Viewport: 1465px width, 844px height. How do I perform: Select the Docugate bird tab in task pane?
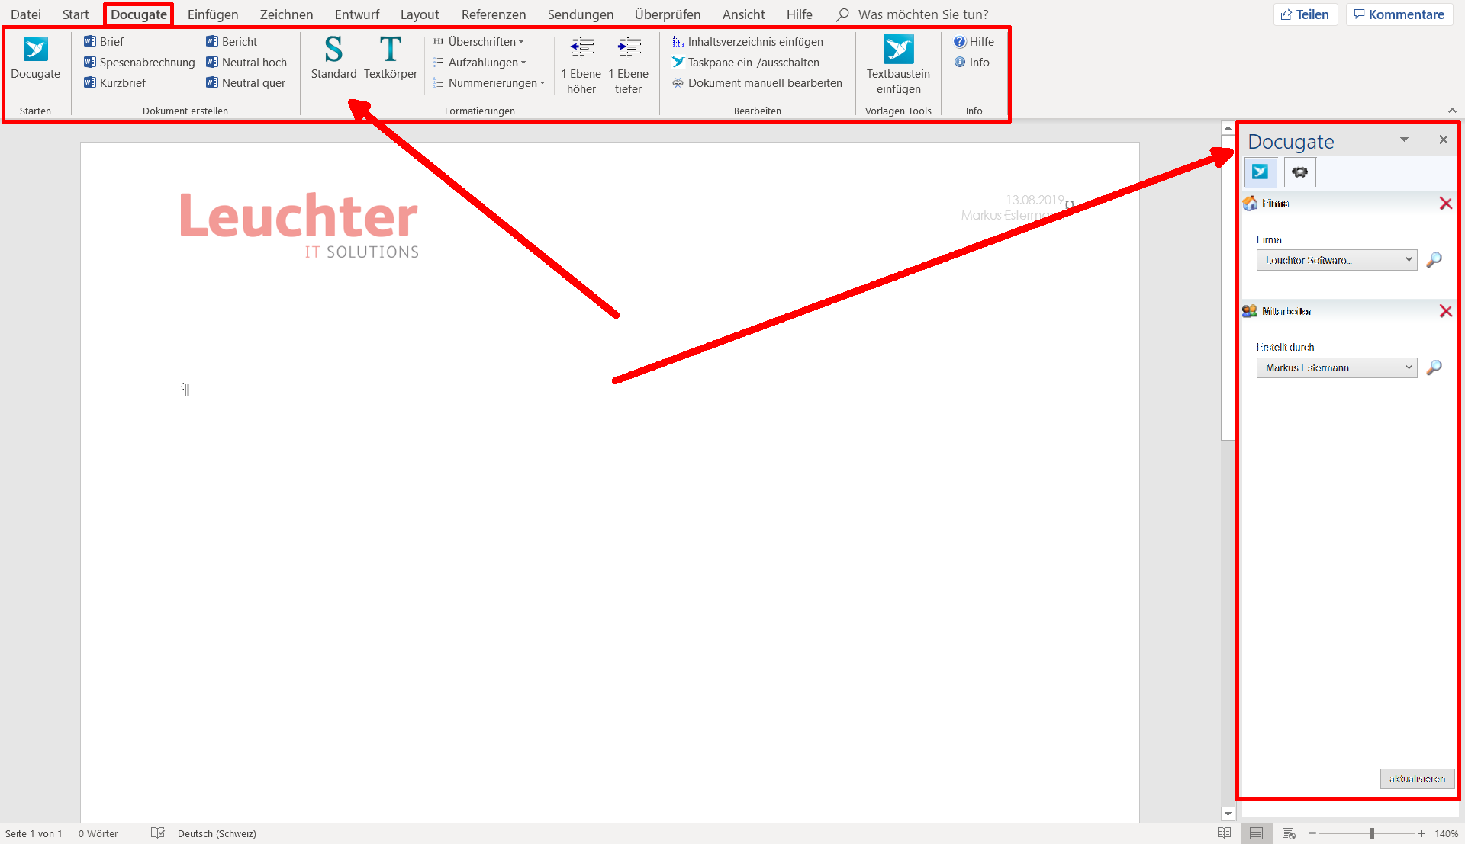point(1260,172)
